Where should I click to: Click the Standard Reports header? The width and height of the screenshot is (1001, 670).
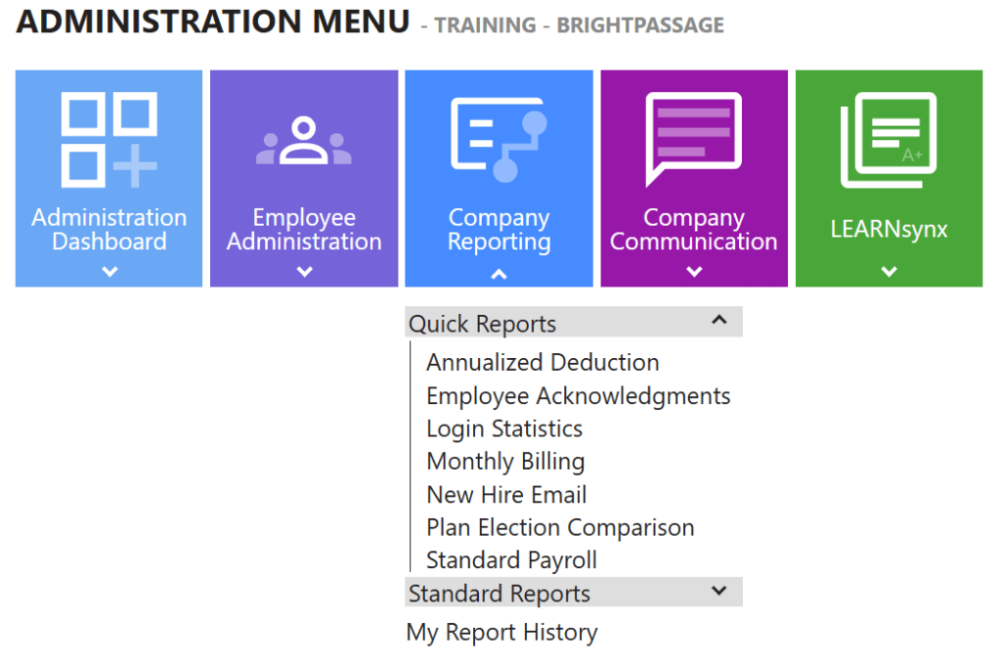click(500, 593)
